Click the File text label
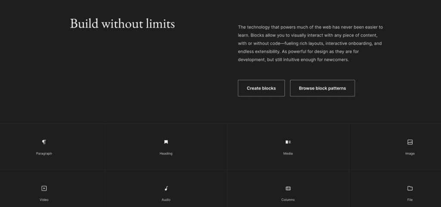The height and width of the screenshot is (207, 441). pyautogui.click(x=410, y=200)
